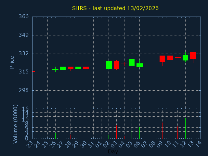
Task: Click day label 10 on x-axis
Action: click(167, 144)
